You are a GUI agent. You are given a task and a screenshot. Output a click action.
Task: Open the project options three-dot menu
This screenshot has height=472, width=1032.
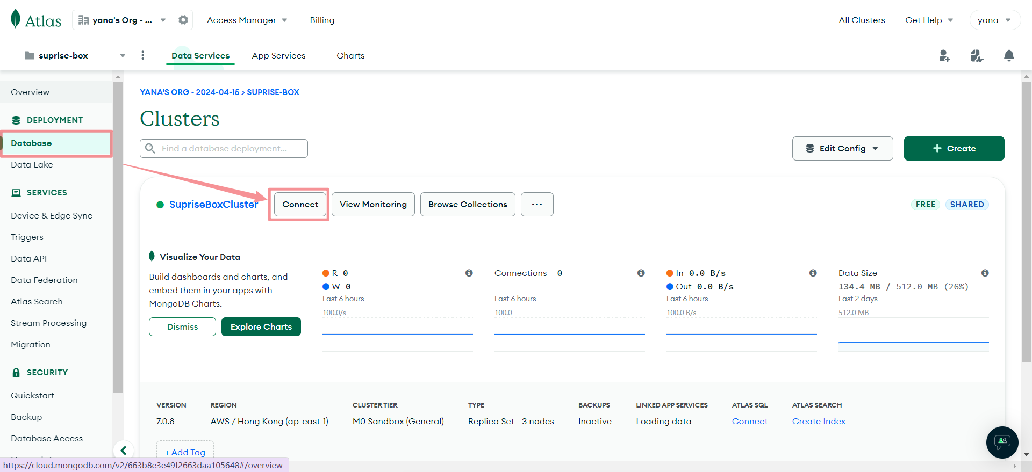142,55
